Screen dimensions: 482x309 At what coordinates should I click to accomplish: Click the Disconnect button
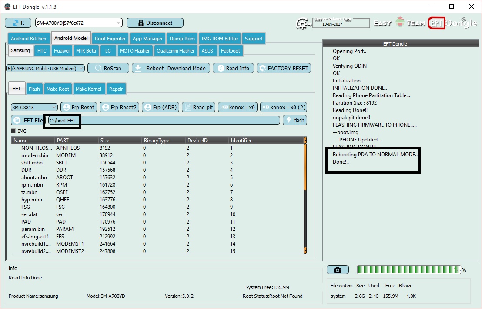point(155,23)
